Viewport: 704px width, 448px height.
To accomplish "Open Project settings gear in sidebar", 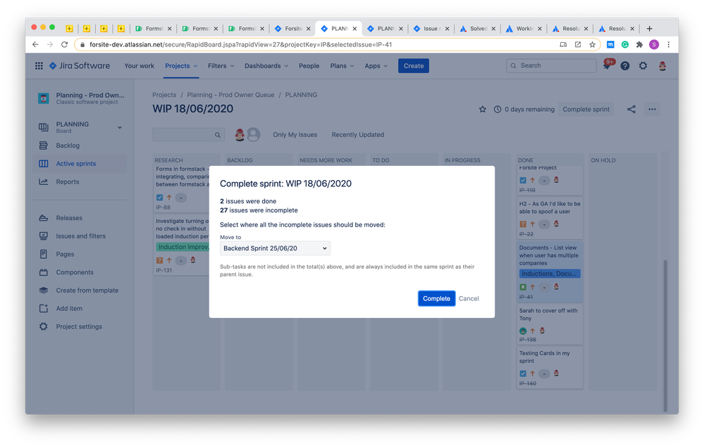I will click(x=42, y=326).
